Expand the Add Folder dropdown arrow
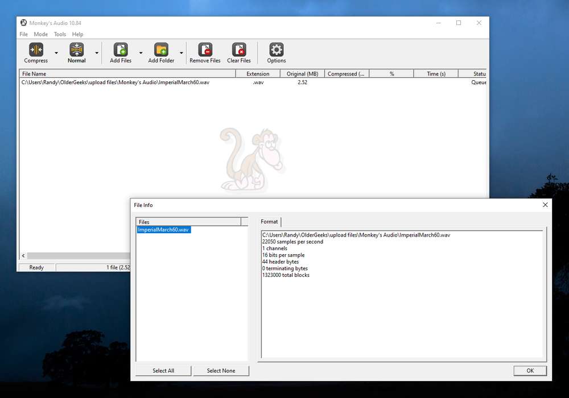Screen dimensions: 569x398 click(182, 53)
